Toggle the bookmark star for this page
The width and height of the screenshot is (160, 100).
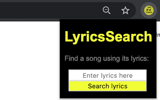[x=125, y=10]
